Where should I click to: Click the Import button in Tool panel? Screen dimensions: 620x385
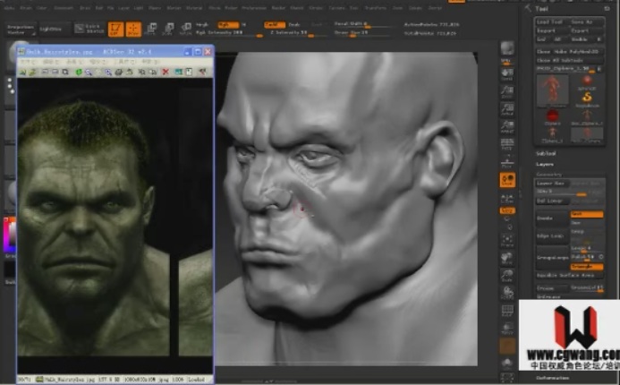(550, 30)
